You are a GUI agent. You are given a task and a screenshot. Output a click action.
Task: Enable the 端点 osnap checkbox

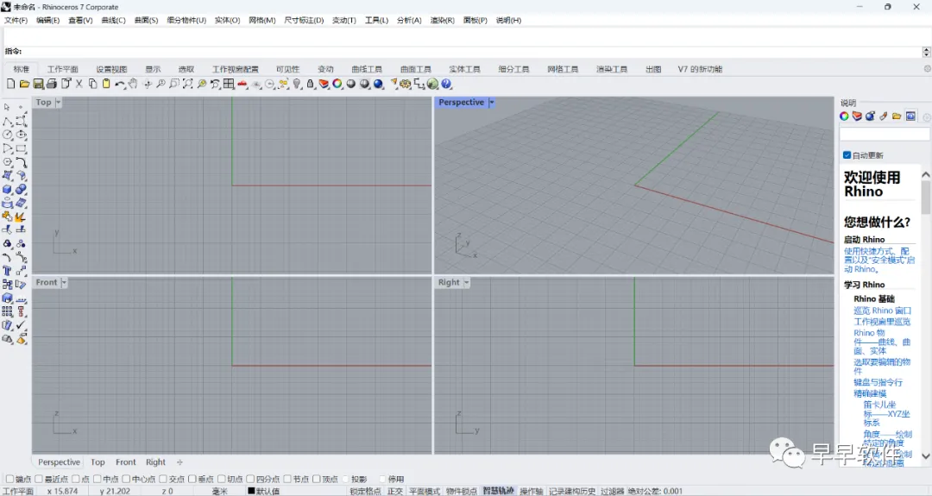pyautogui.click(x=9, y=479)
